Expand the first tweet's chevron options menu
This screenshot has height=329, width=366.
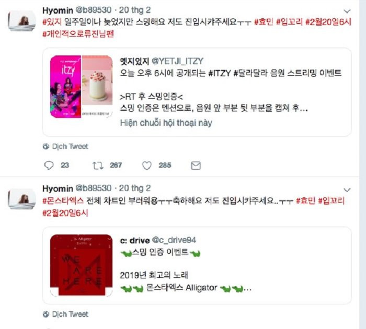point(347,11)
